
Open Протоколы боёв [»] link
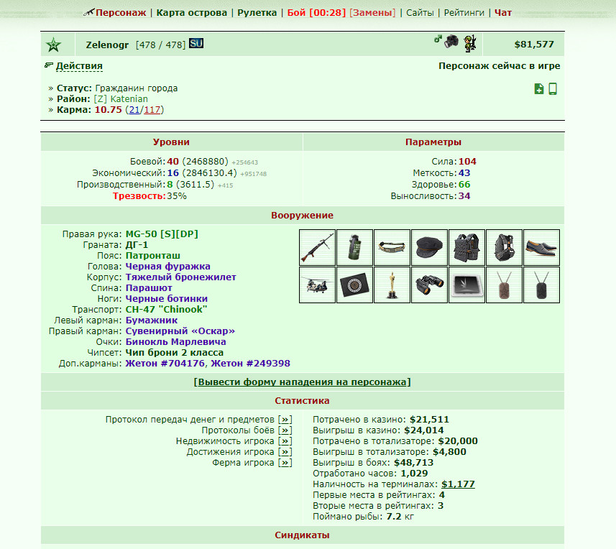pos(285,430)
